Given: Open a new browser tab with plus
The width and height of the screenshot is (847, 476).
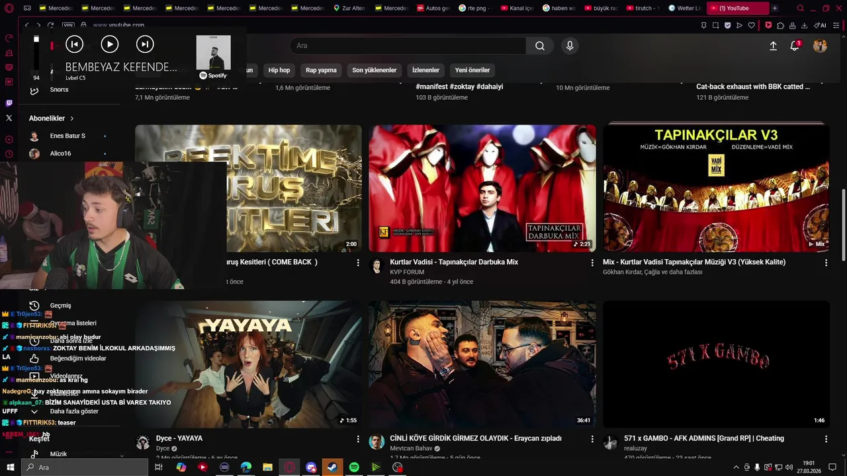Looking at the screenshot, I should tap(775, 8).
